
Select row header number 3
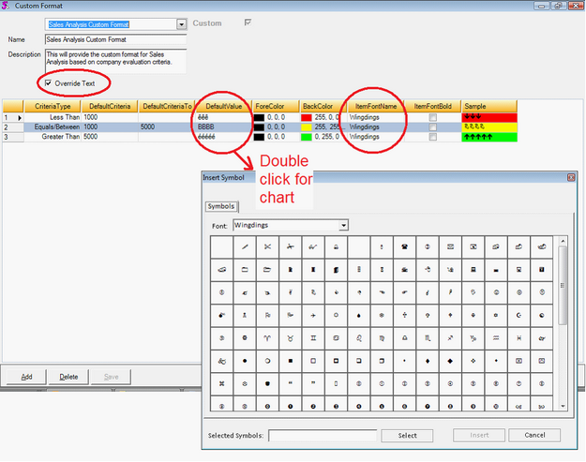[13, 137]
